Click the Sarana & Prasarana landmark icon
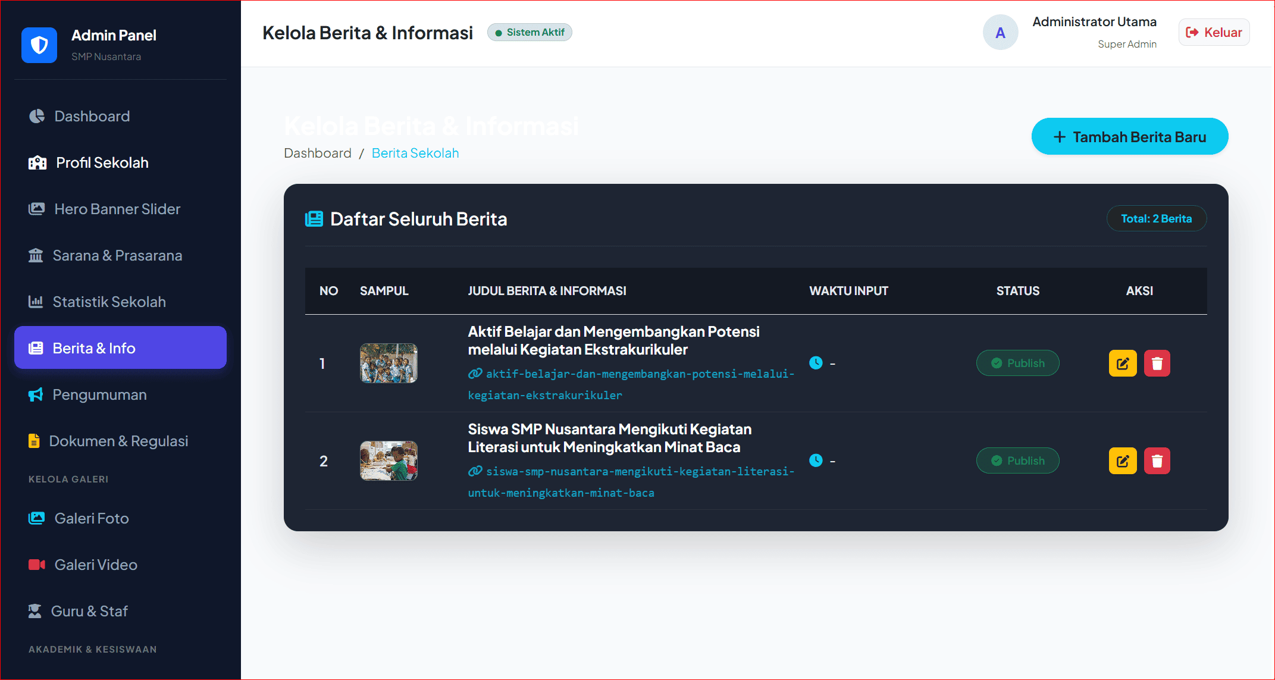Screen dimensions: 1275x680 (36, 255)
